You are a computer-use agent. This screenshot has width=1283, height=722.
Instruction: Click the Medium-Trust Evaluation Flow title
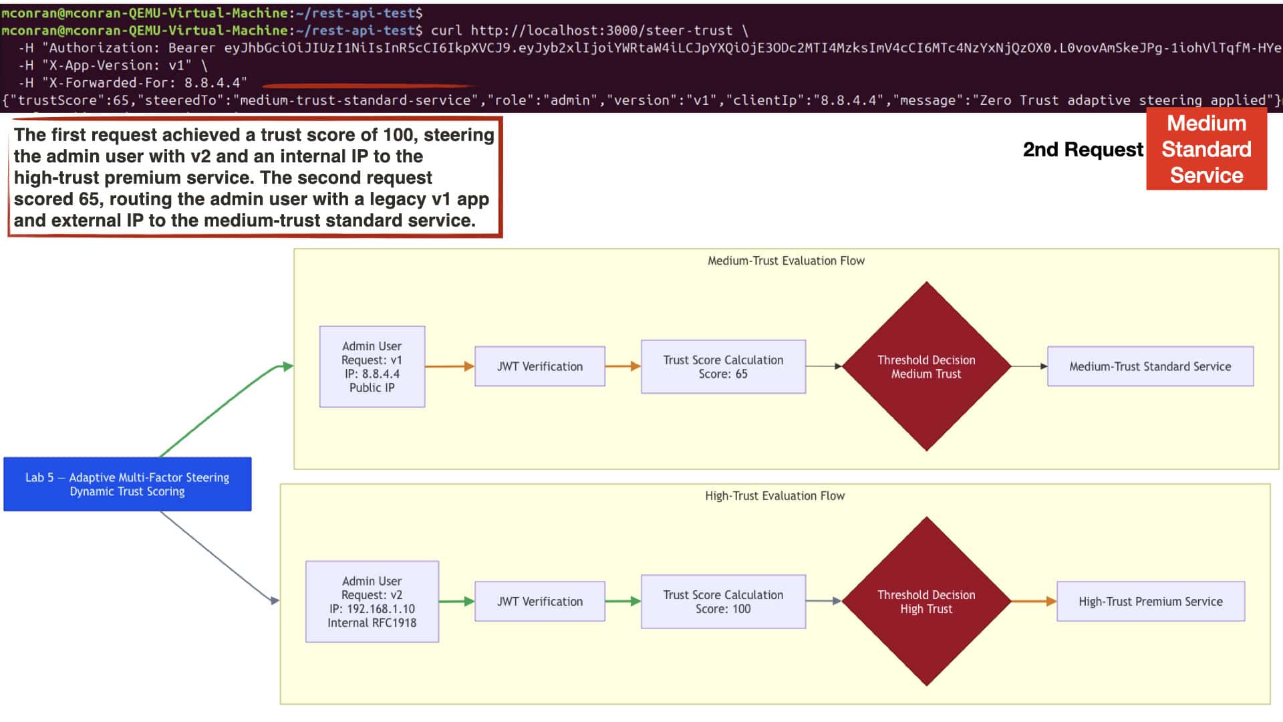pos(787,261)
